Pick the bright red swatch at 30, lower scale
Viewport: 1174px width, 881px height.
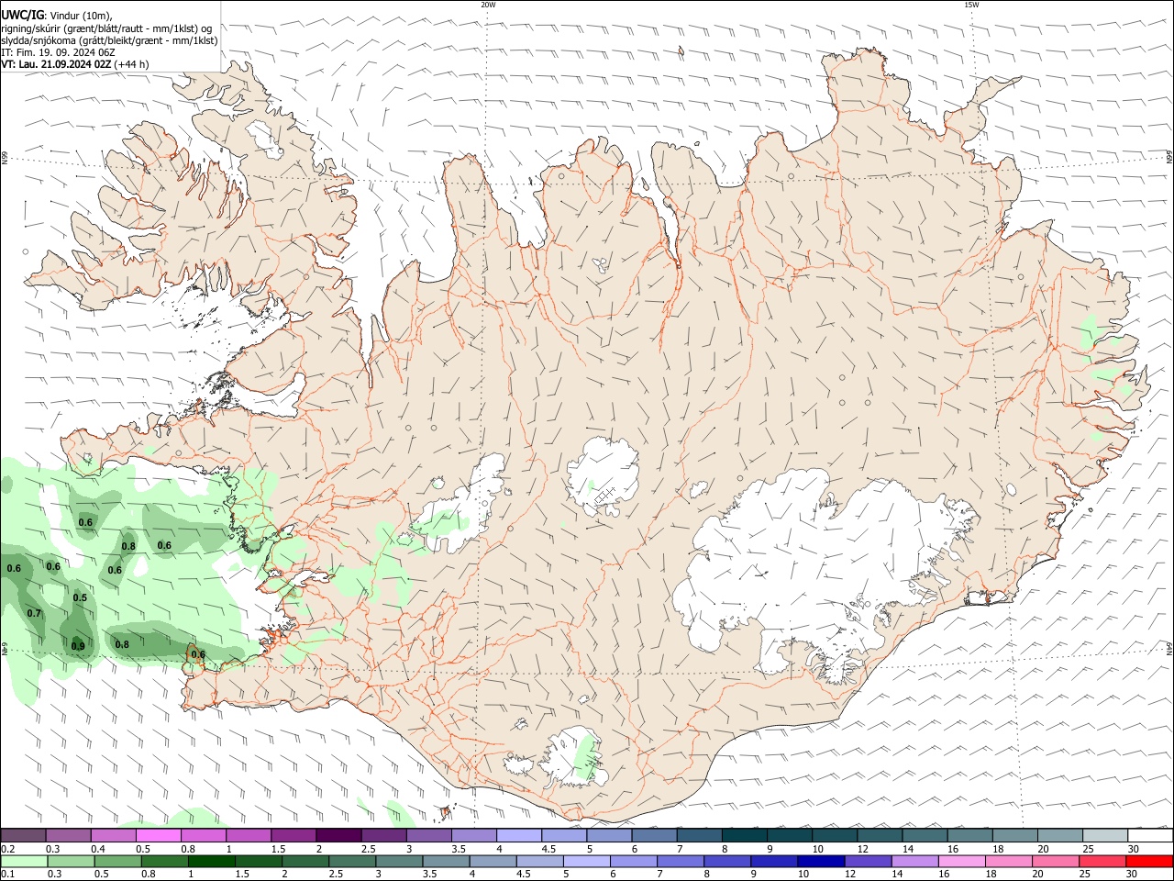pyautogui.click(x=1149, y=861)
